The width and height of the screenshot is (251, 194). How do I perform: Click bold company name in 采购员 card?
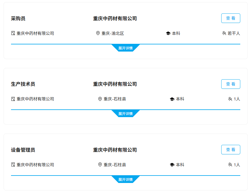coord(115,18)
